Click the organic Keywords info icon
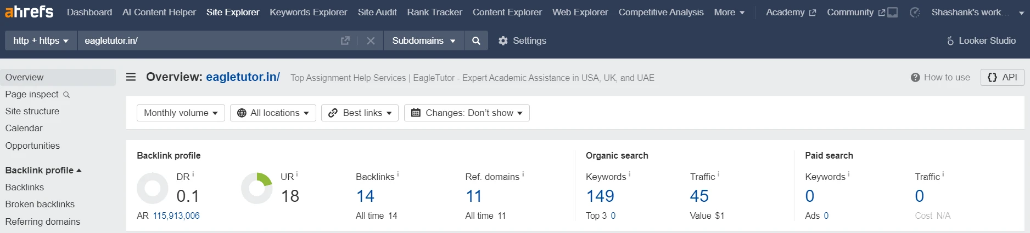This screenshot has height=233, width=1030. (630, 174)
